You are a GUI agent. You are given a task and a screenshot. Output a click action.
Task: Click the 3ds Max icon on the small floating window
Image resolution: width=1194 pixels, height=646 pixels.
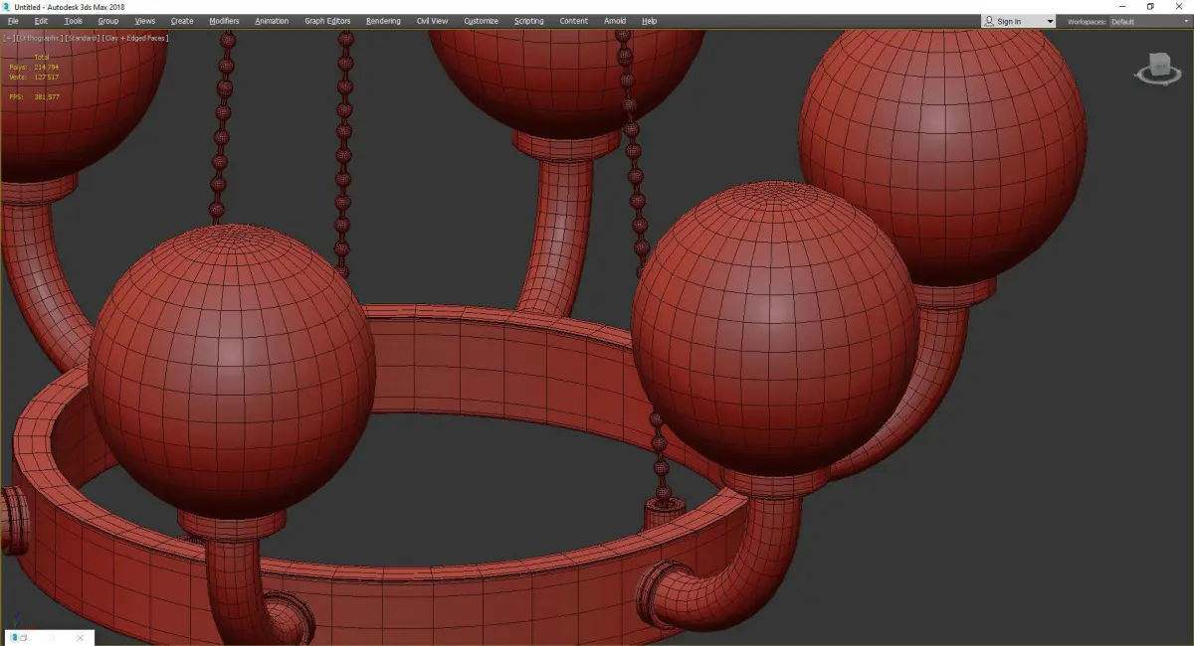click(x=14, y=637)
